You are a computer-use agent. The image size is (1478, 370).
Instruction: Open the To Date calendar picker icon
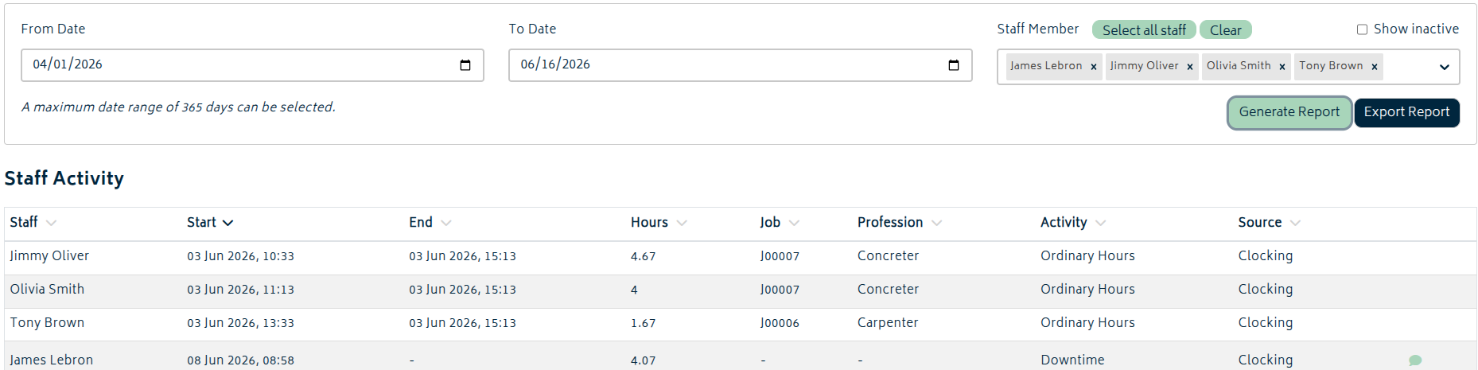pos(954,65)
